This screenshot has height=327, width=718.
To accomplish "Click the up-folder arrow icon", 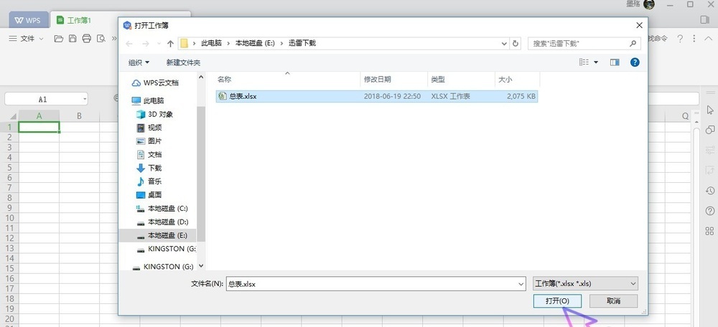I will tap(170, 44).
